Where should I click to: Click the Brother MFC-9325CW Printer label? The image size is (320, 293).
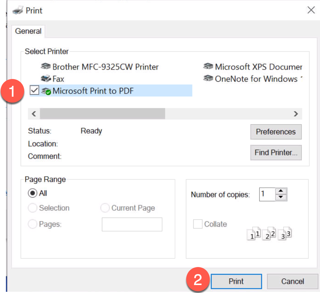(105, 67)
